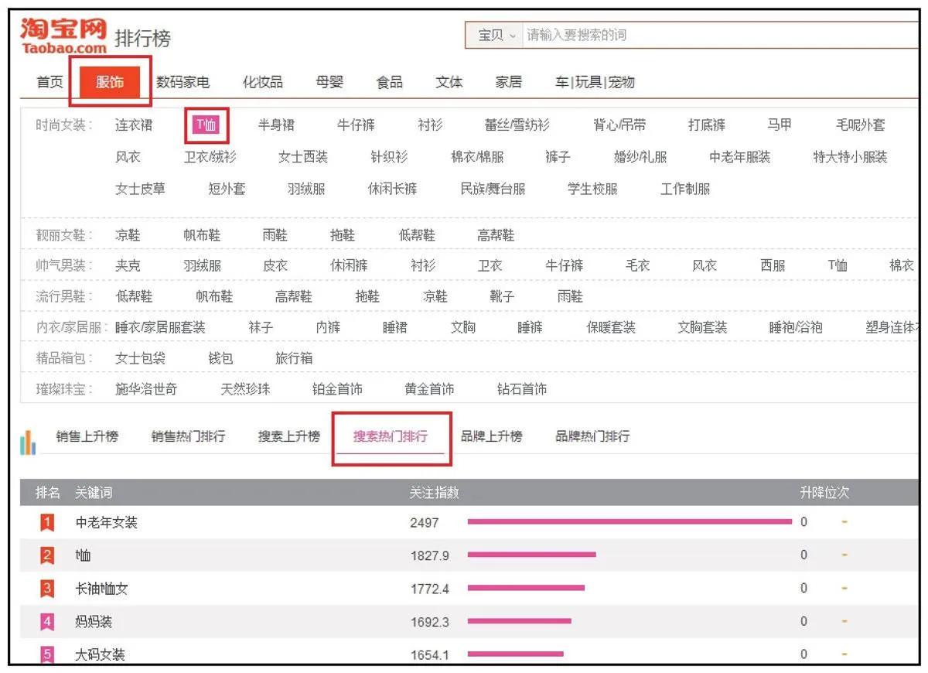Select the 食品 category tab

coord(389,81)
